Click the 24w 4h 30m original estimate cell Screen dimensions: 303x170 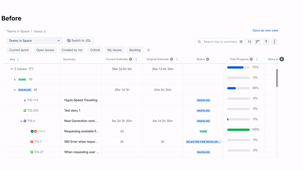coord(163,90)
